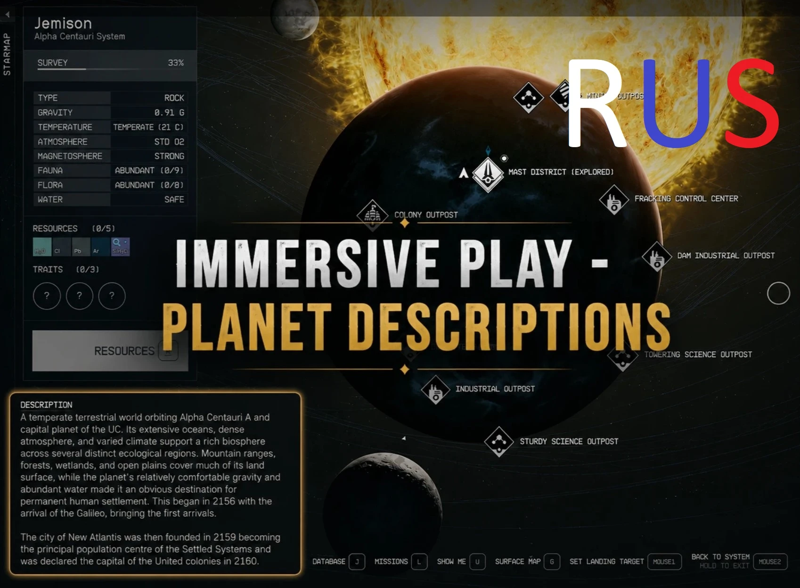Click the Gravity value 0.91 G

[x=169, y=113]
